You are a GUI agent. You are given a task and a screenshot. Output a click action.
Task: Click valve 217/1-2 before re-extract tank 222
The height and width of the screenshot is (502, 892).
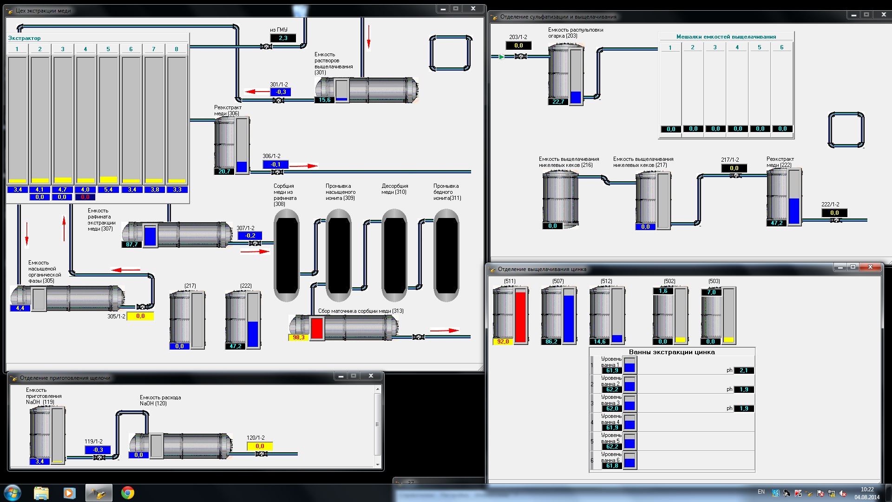click(x=735, y=176)
